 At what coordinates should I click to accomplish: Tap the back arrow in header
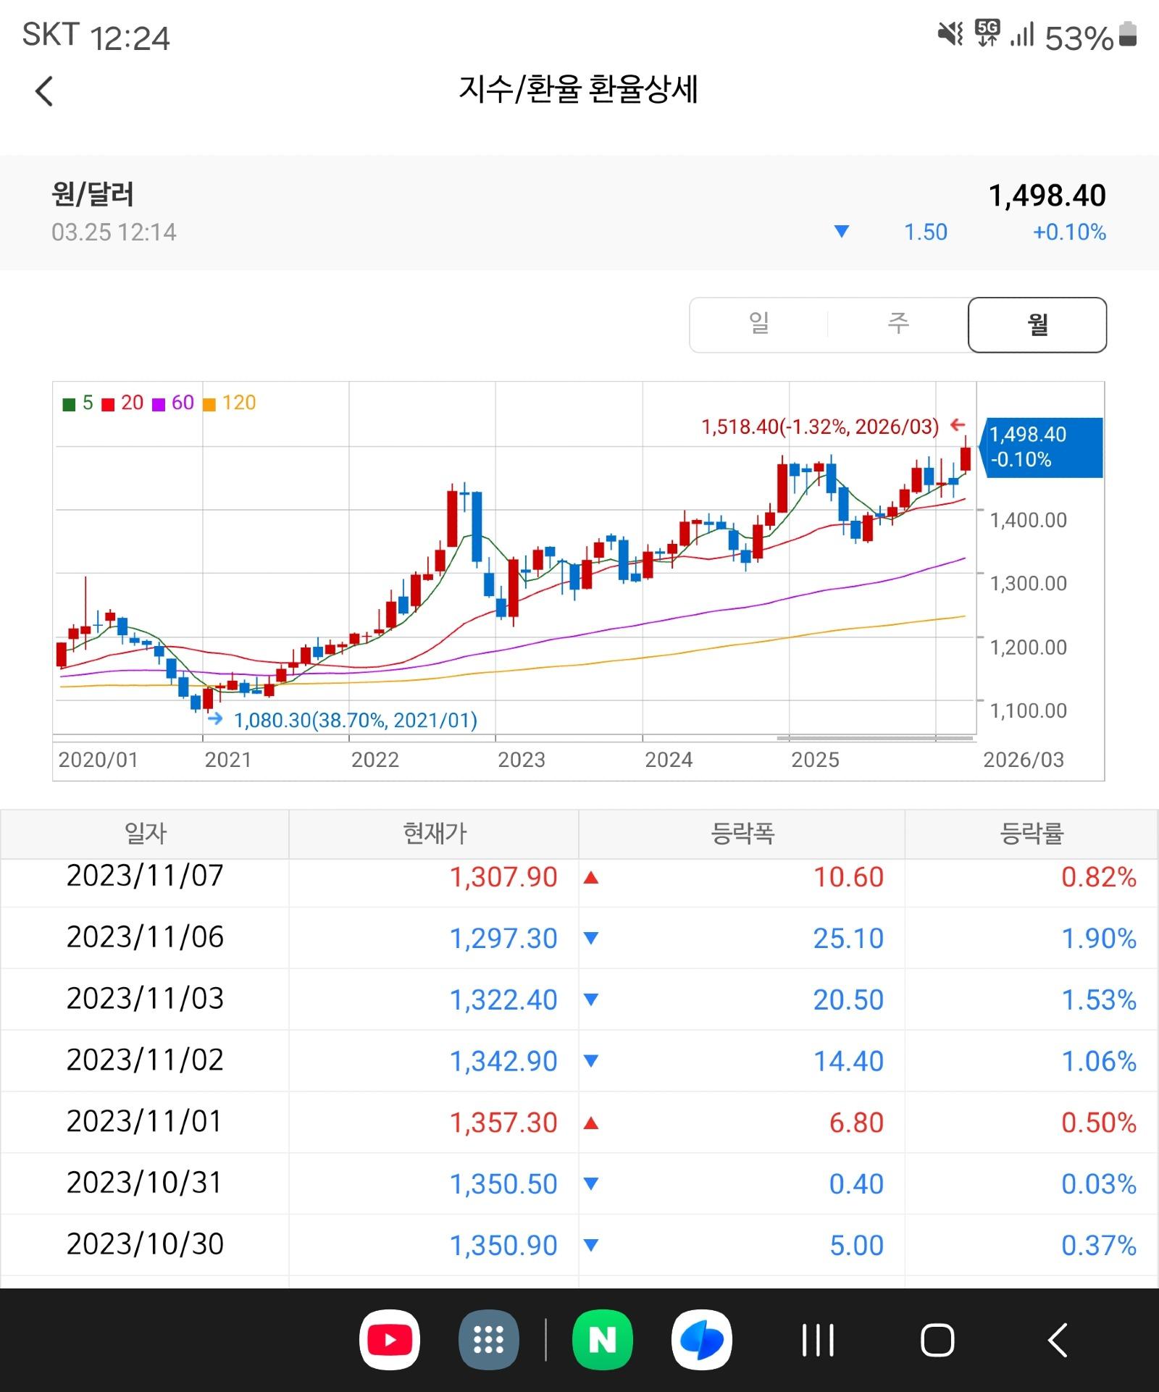click(x=44, y=91)
